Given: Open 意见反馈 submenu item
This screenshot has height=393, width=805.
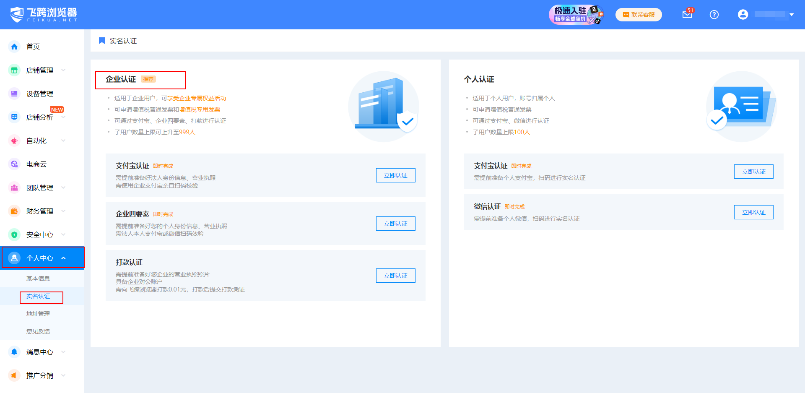Looking at the screenshot, I should point(38,331).
